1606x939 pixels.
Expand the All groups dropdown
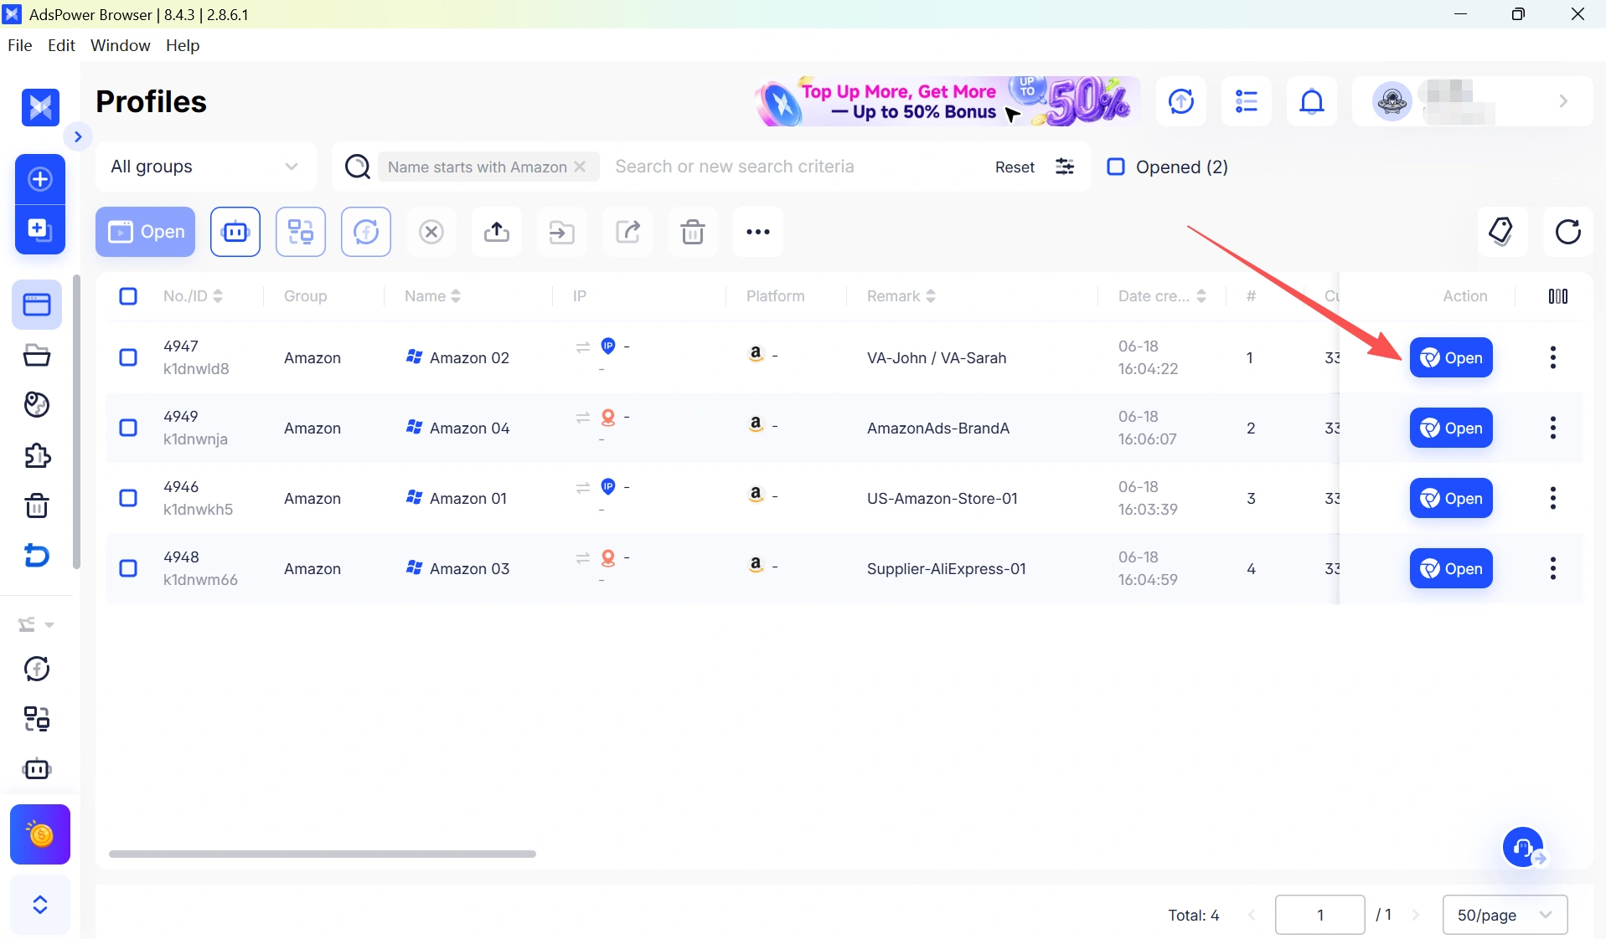(206, 167)
